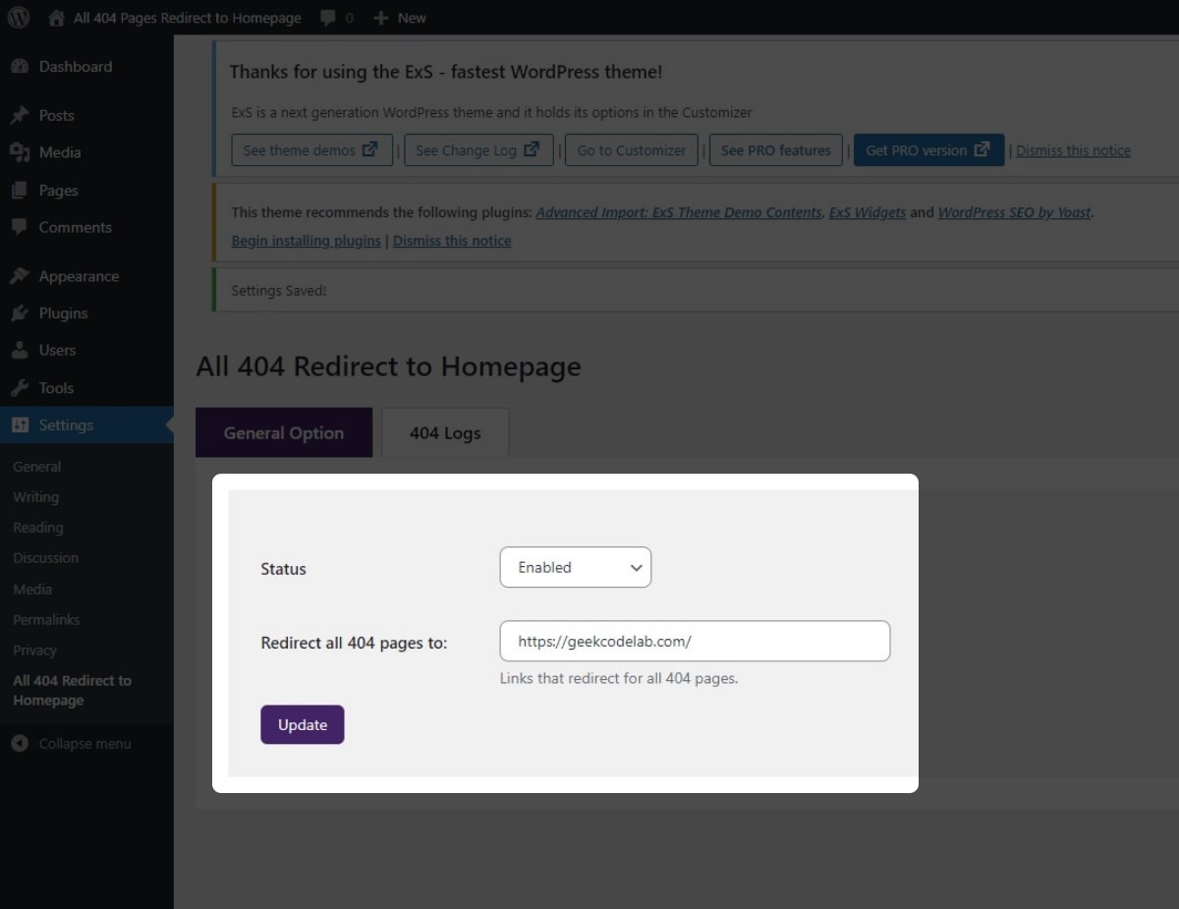Open Reading settings submenu
1179x909 pixels.
point(38,528)
